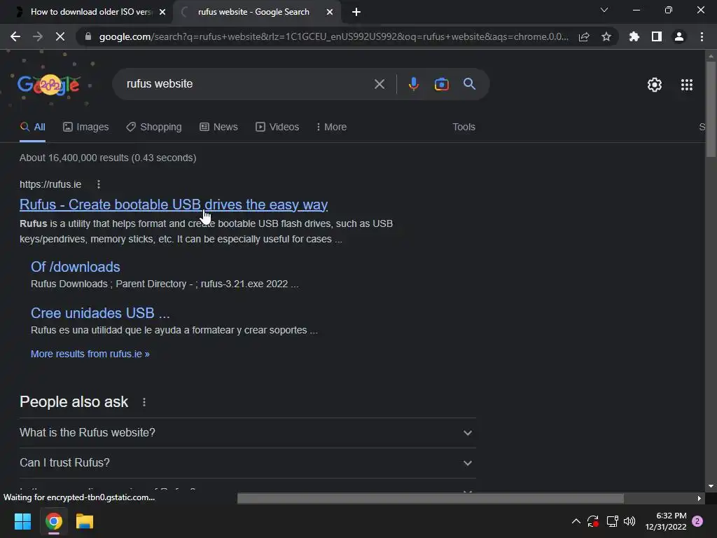Click in the search input field
Screen dimensions: 717x538
pyautogui.click(x=247, y=84)
